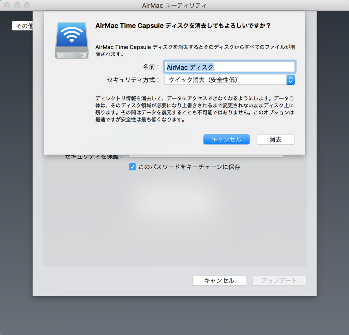The width and height of the screenshot is (349, 335).
Task: Click the 消去 button to erase disk
Action: (x=275, y=139)
